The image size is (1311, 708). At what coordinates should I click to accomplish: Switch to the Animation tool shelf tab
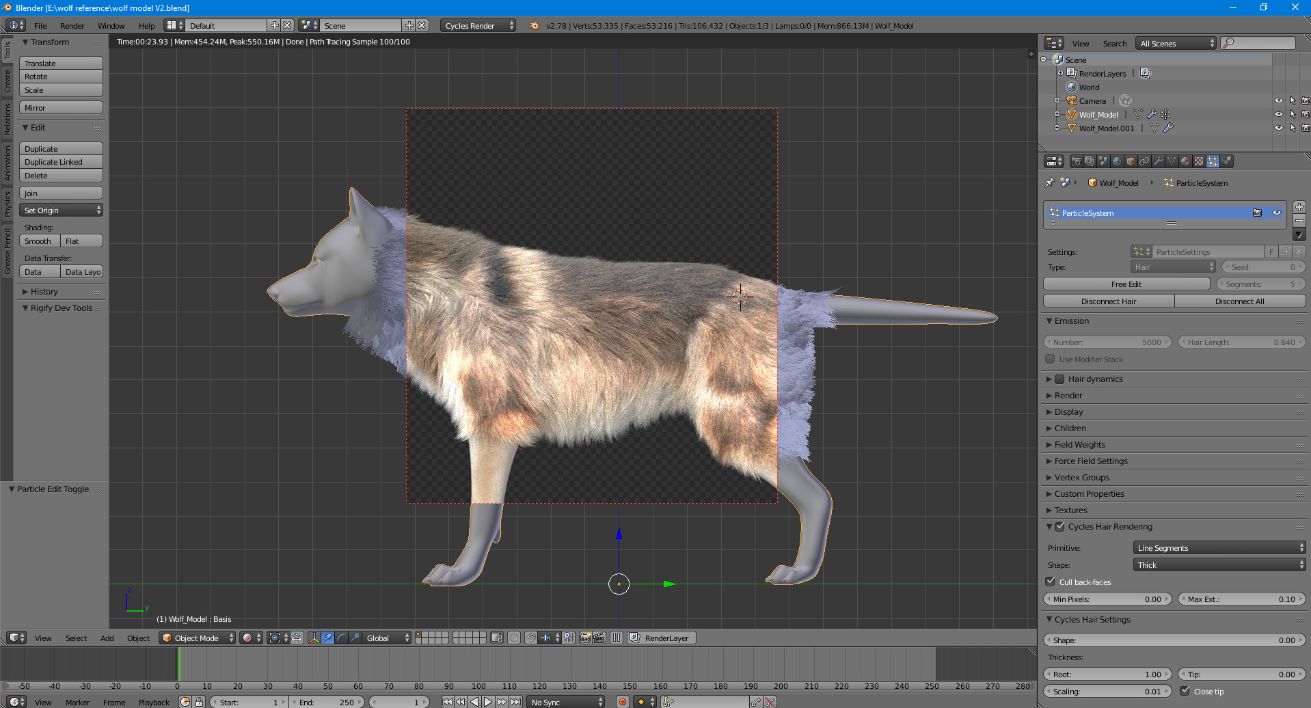pyautogui.click(x=8, y=163)
